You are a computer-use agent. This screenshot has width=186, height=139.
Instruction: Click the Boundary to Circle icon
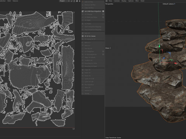click(83, 63)
